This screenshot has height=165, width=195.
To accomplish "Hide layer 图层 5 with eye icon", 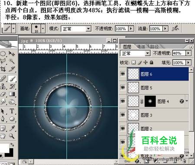I will pyautogui.click(x=123, y=87).
